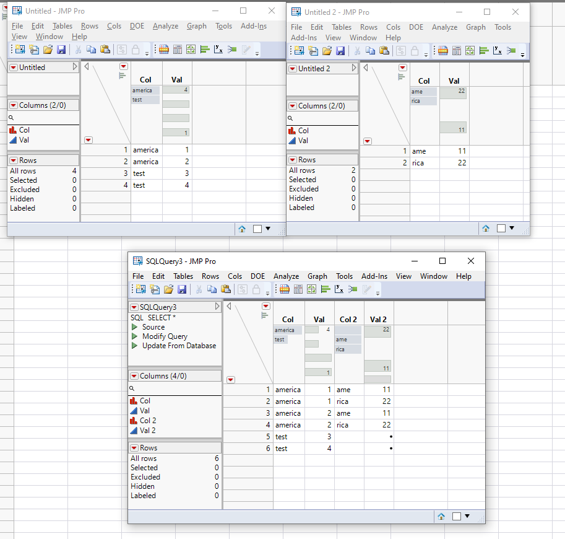
Task: Click New Data Table icon in SQLQuery3 toolbar
Action: pos(140,289)
